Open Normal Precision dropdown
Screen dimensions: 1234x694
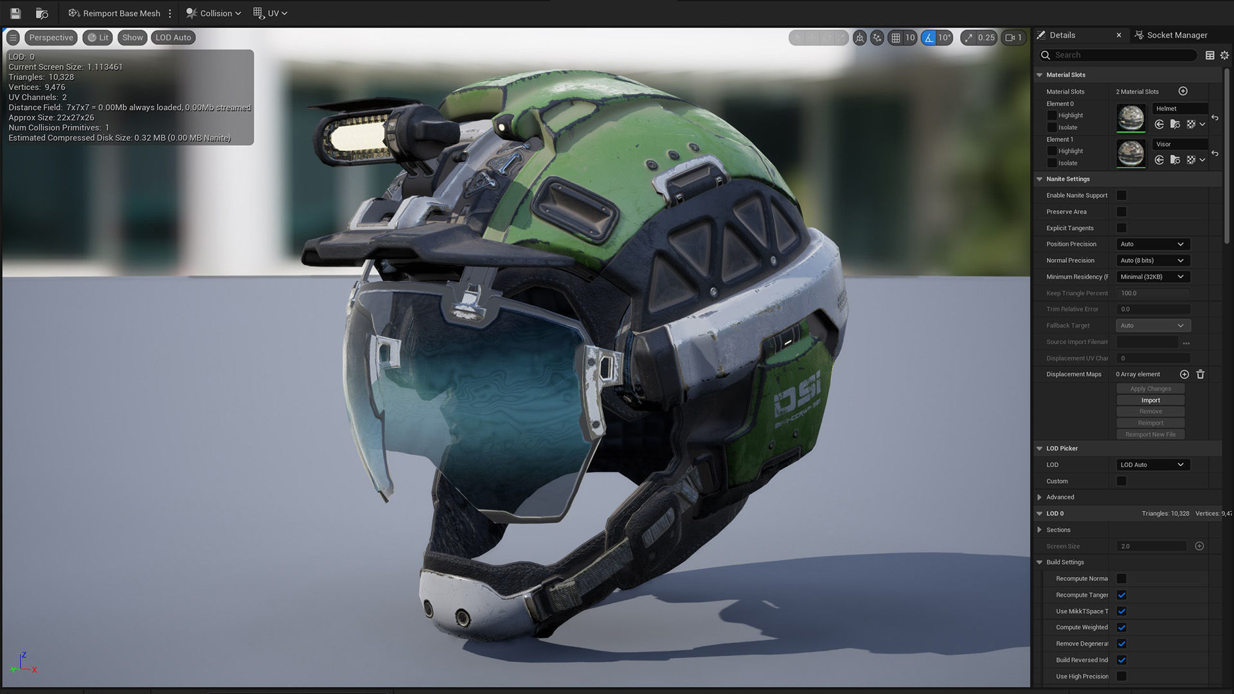pyautogui.click(x=1153, y=260)
